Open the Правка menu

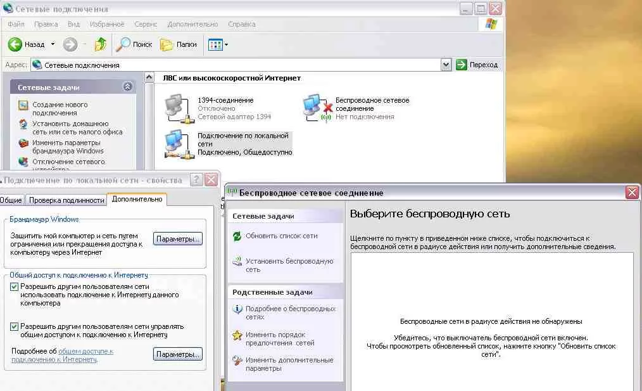[x=46, y=24]
